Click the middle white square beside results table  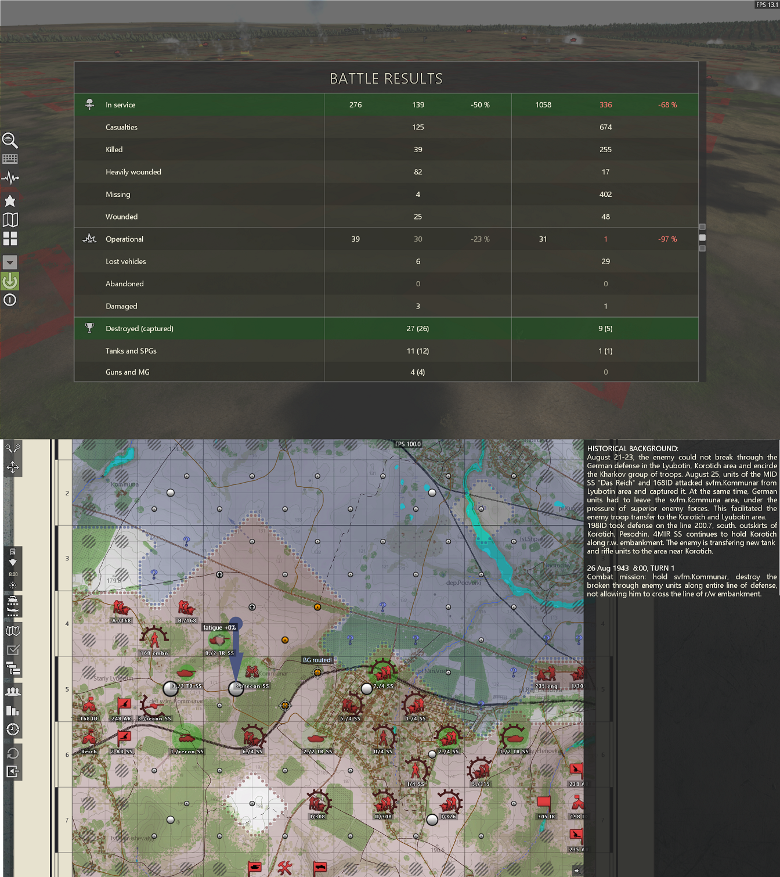pyautogui.click(x=702, y=238)
